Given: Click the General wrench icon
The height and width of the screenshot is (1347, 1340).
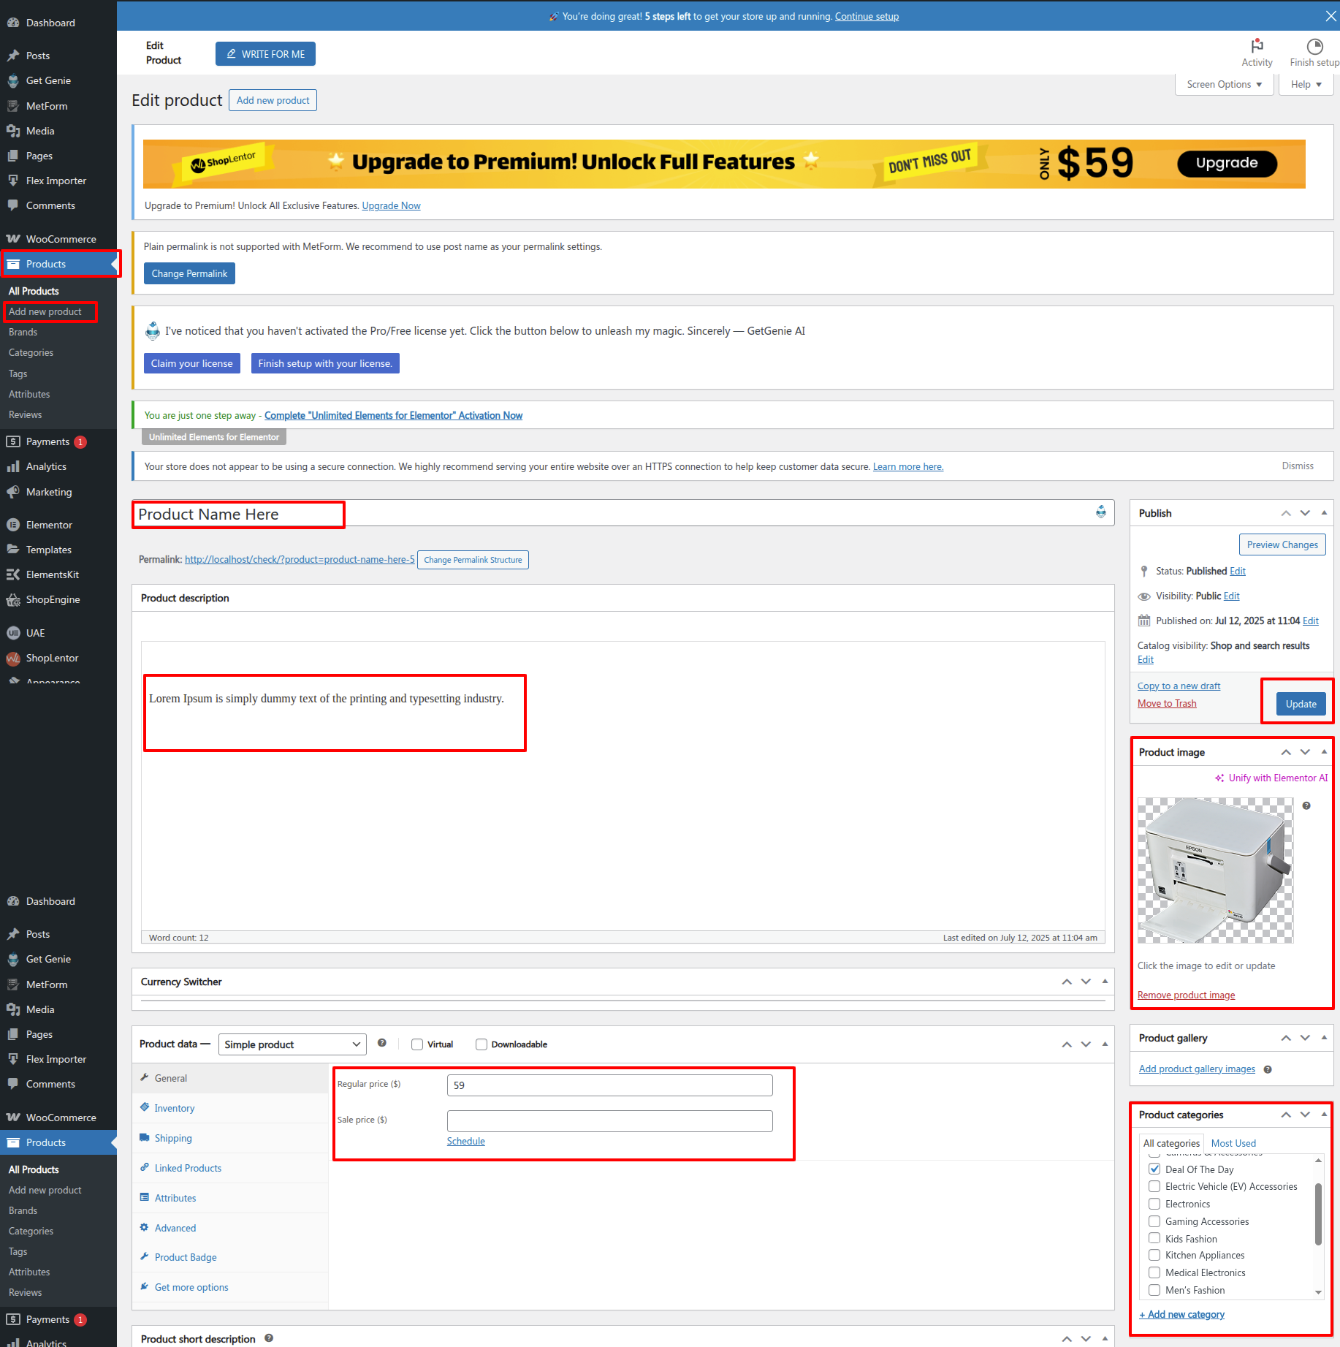Looking at the screenshot, I should 145,1077.
